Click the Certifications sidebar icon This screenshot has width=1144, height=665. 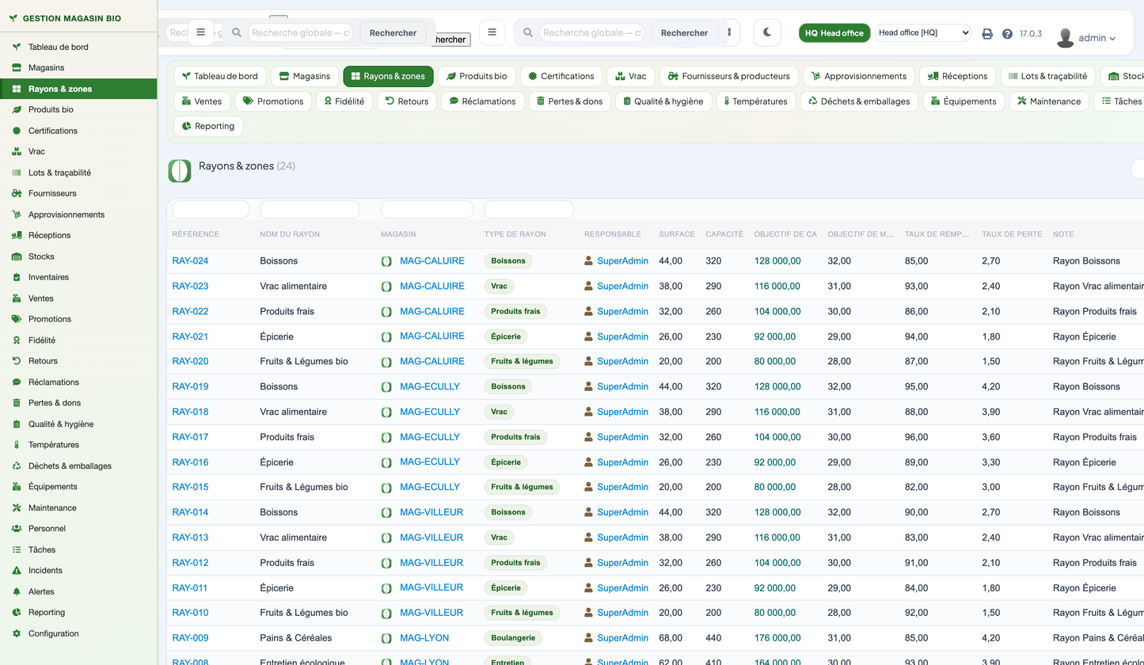(x=16, y=131)
